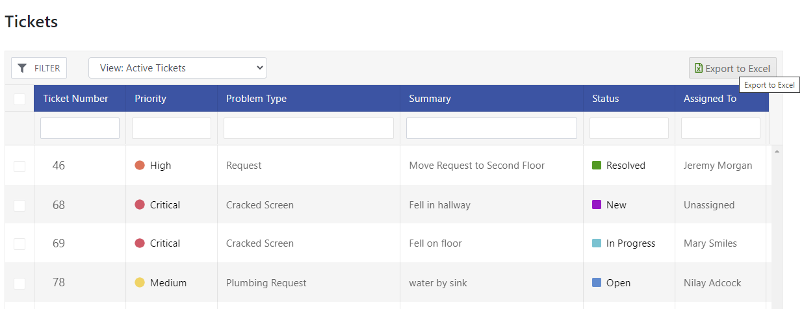Open the View: Active Tickets dropdown
This screenshot has height=309, width=804.
click(177, 68)
